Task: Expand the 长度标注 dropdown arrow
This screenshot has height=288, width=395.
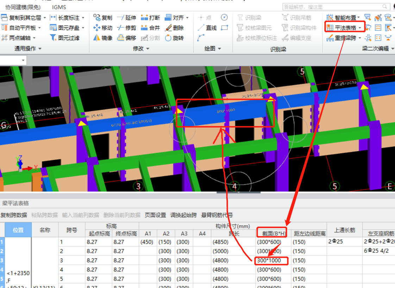Action: [x=83, y=18]
